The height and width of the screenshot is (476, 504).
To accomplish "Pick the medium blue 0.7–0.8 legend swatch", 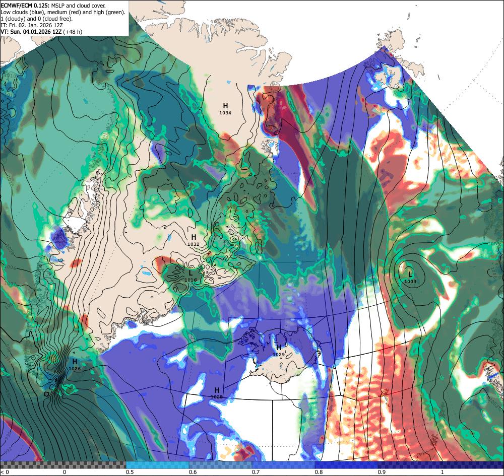I will [x=283, y=465].
